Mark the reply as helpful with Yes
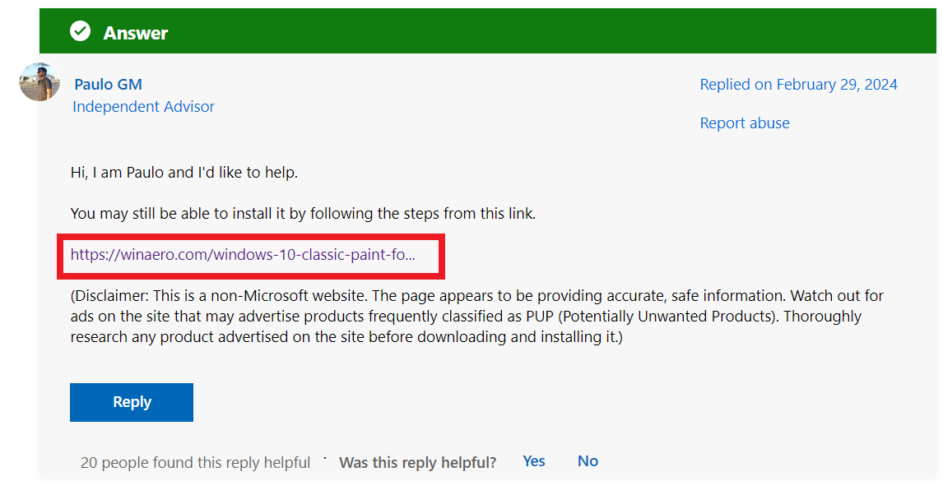 pyautogui.click(x=534, y=461)
